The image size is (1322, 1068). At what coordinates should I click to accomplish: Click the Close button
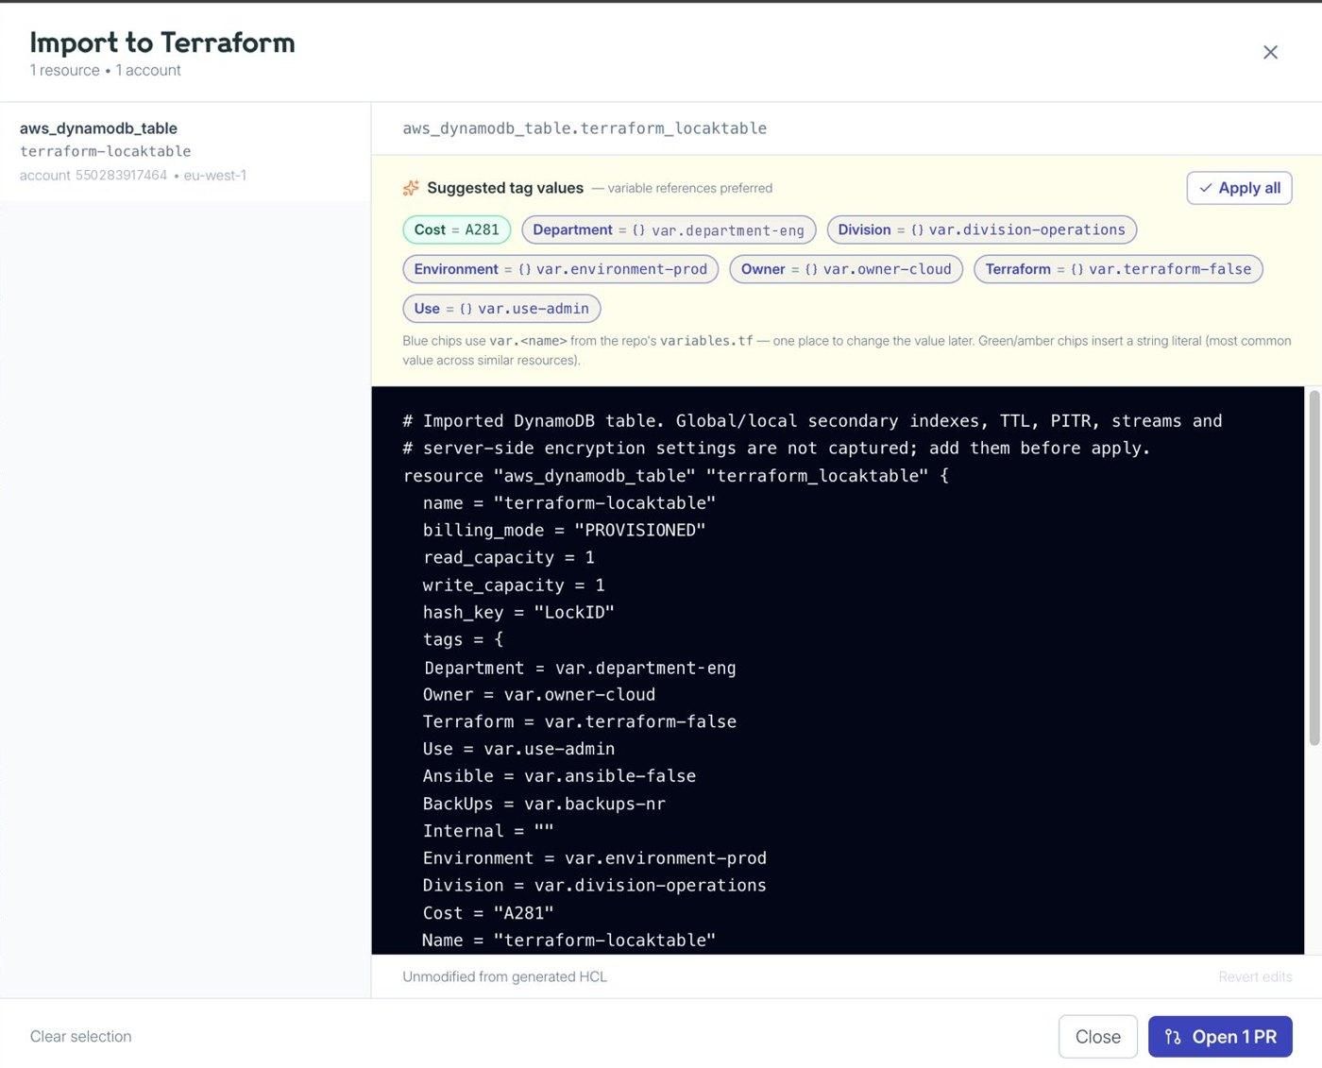(x=1097, y=1037)
